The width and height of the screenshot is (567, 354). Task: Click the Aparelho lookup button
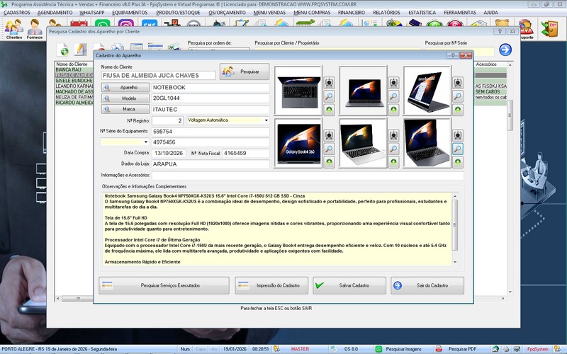coord(125,87)
